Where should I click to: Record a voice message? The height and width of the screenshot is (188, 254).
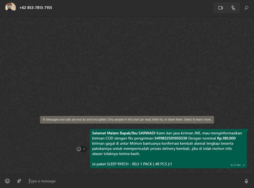246,181
